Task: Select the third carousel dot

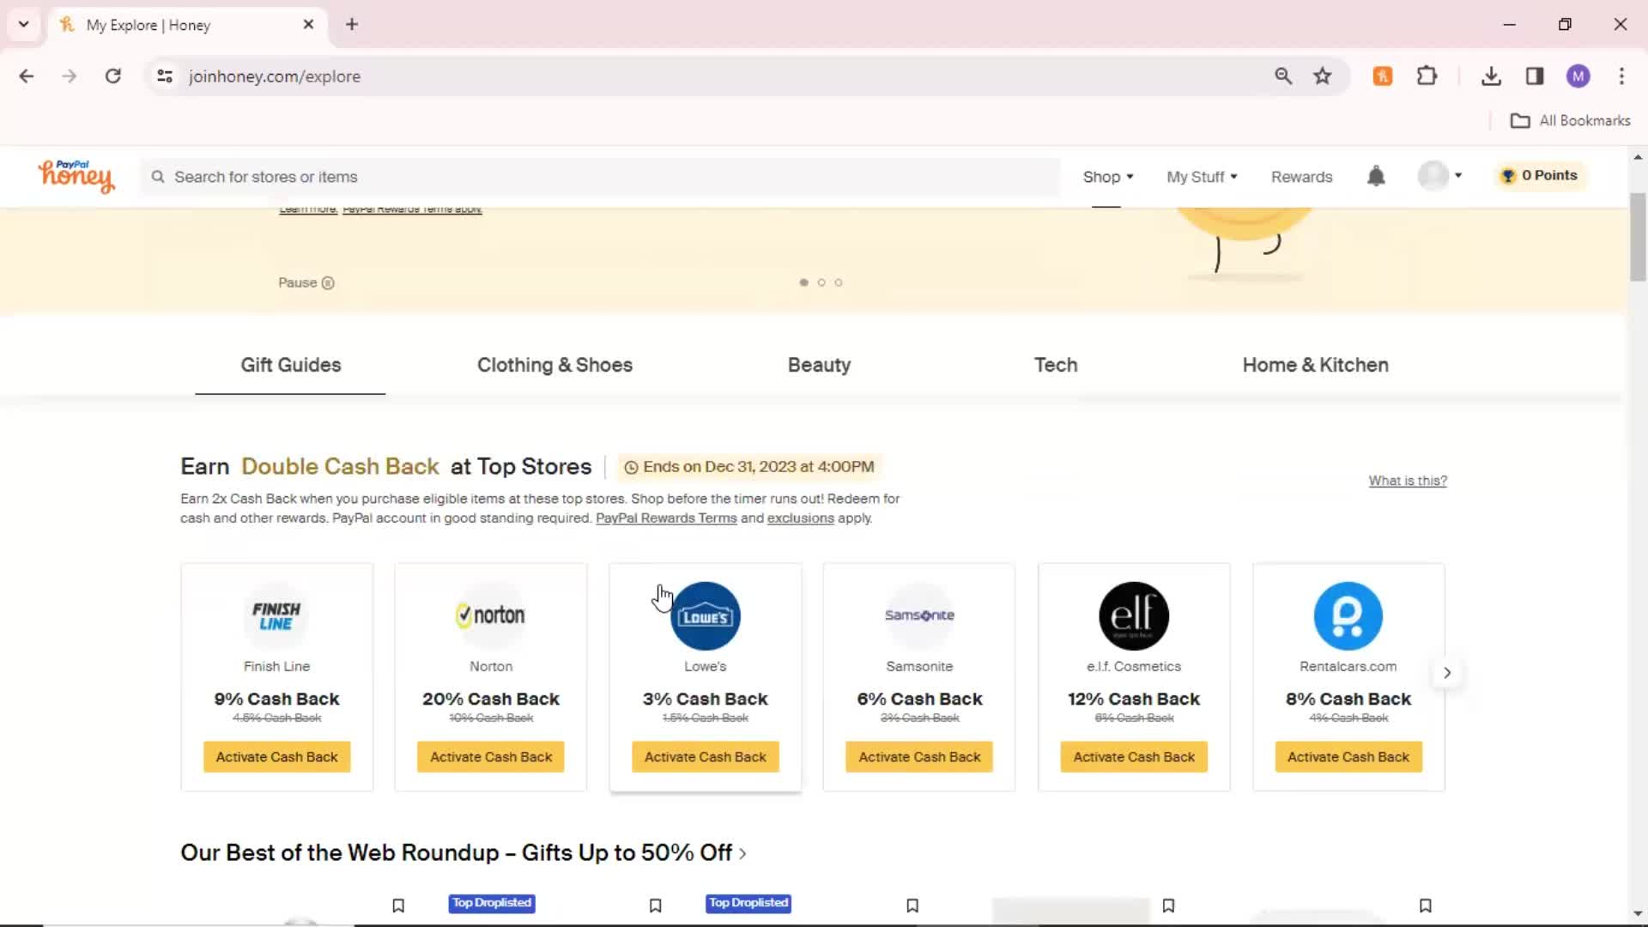Action: (x=839, y=282)
